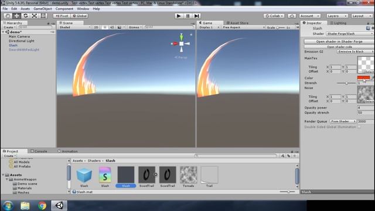Adjust the Strengh slider
This screenshot has width=375, height=211.
tap(346, 83)
